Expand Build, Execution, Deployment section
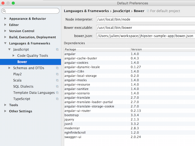The width and height of the screenshot is (195, 146). pyautogui.click(x=5, y=37)
